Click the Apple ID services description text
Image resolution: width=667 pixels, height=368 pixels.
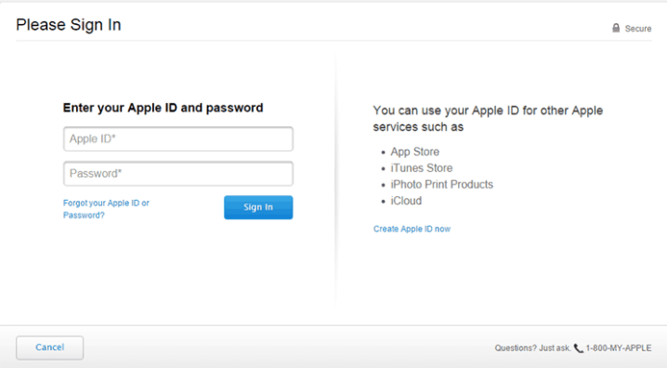click(x=488, y=119)
